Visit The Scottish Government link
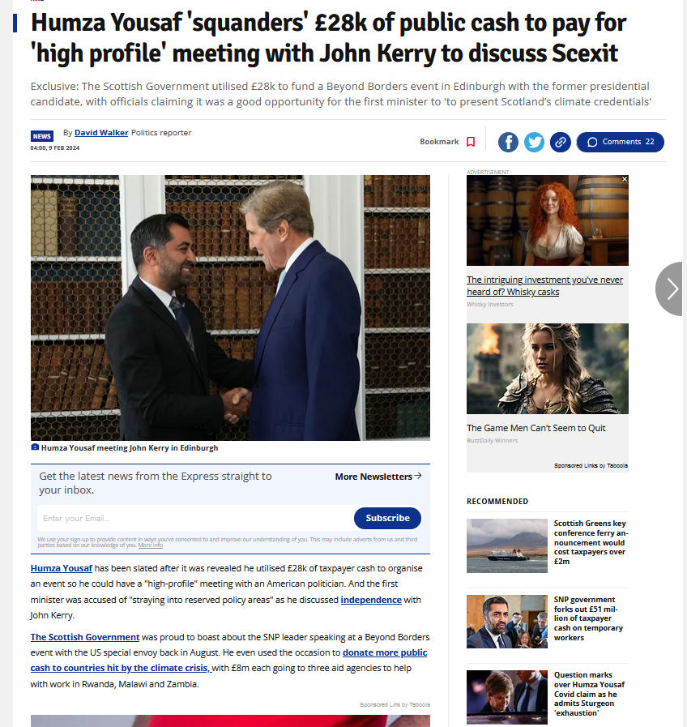Image resolution: width=687 pixels, height=727 pixels. pos(85,638)
